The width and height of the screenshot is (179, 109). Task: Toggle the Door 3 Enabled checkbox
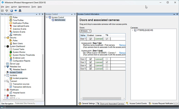tap(91, 62)
